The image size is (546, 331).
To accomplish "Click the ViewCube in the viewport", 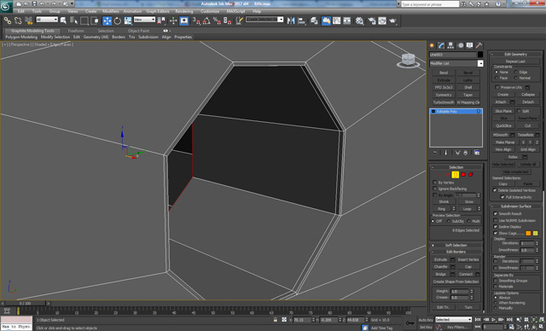I will point(408,61).
